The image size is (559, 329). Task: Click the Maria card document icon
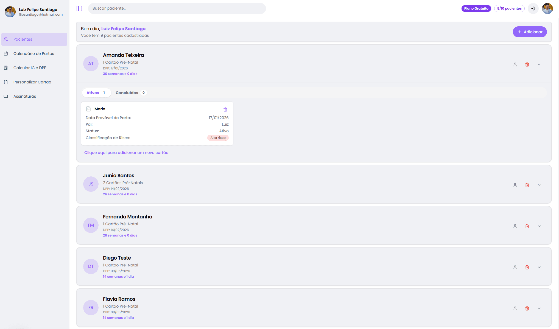88,109
